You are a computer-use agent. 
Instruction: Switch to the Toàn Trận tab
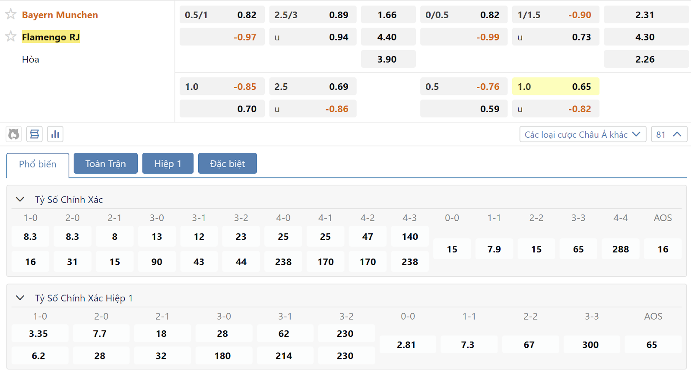pyautogui.click(x=106, y=164)
